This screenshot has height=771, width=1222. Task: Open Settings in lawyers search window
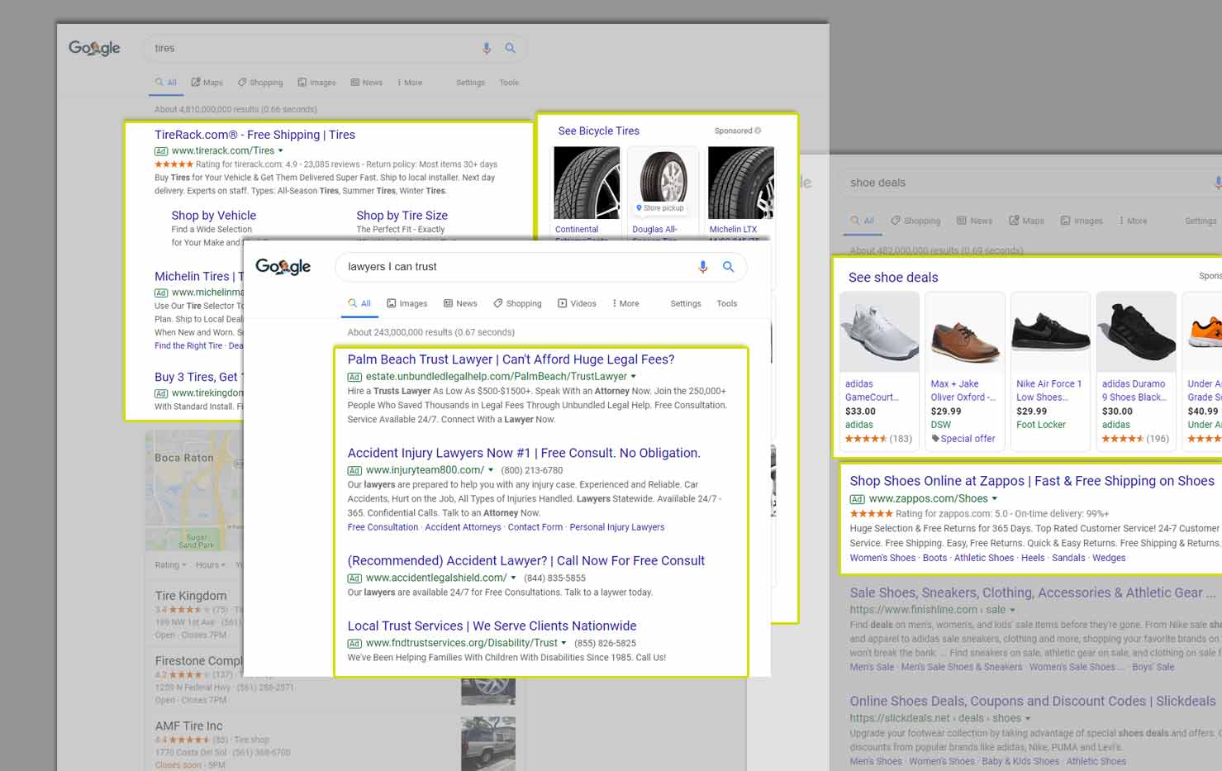pos(686,303)
